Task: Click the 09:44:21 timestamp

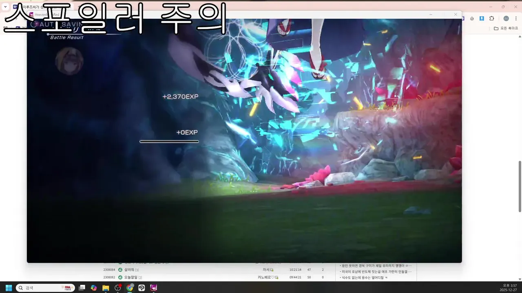Action: tap(295, 277)
